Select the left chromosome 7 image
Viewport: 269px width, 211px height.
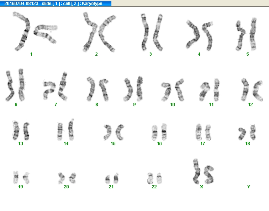click(x=49, y=90)
